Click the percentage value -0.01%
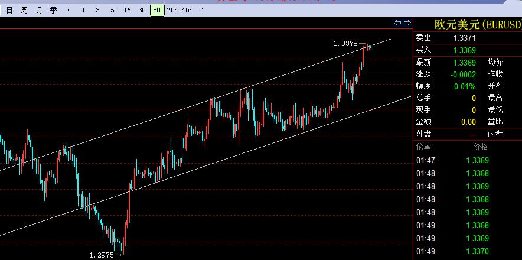This screenshot has height=260, width=522. (464, 86)
